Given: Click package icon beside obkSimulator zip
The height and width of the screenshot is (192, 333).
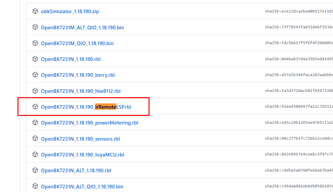Looking at the screenshot, I should 35,11.
